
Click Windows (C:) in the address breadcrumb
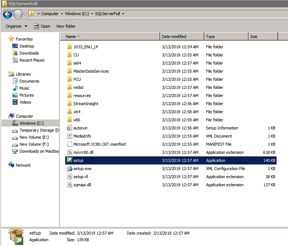coord(77,14)
